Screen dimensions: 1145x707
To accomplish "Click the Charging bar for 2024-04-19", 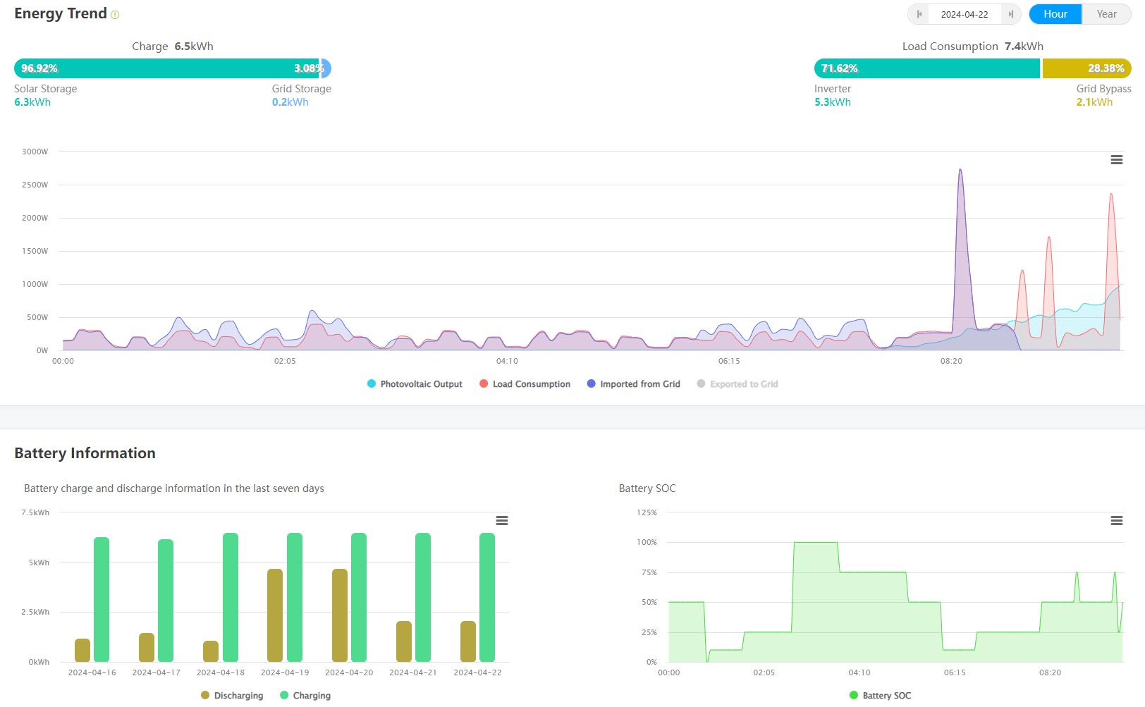I will [x=295, y=597].
